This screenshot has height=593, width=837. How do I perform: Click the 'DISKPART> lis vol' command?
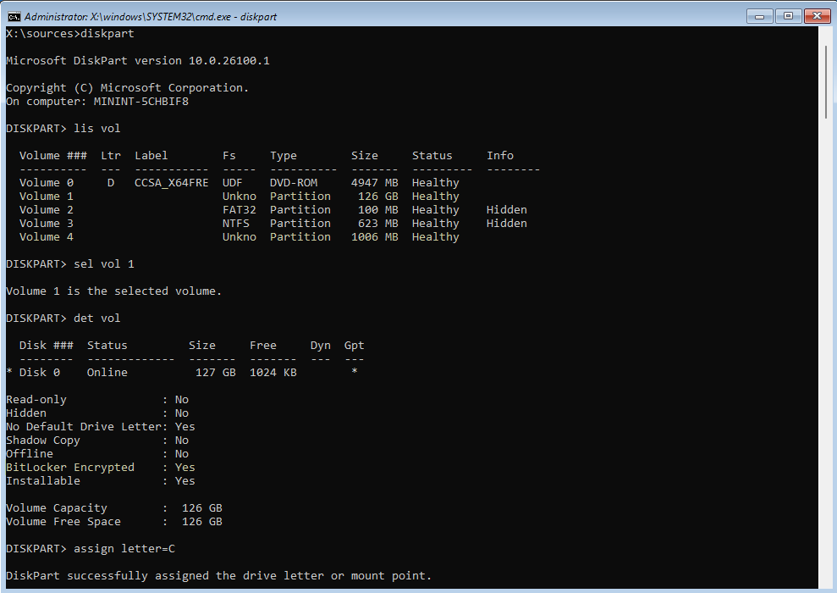(x=63, y=129)
